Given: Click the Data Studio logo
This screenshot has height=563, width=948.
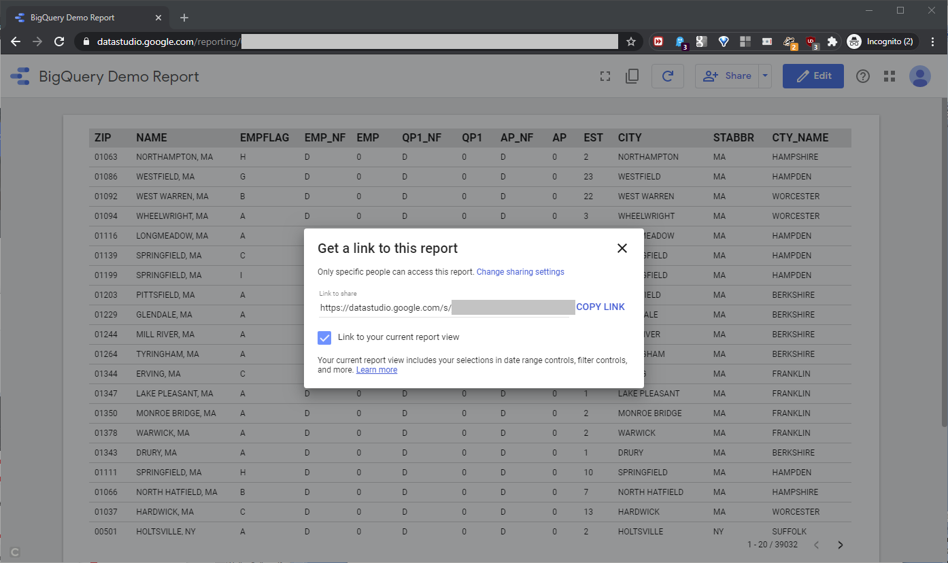Looking at the screenshot, I should click(19, 76).
